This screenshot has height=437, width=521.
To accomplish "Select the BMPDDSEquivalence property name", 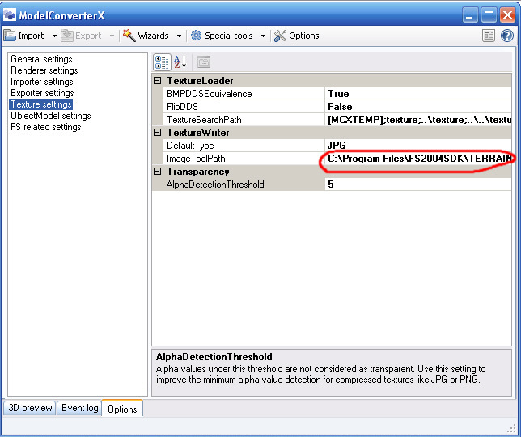I will click(210, 94).
